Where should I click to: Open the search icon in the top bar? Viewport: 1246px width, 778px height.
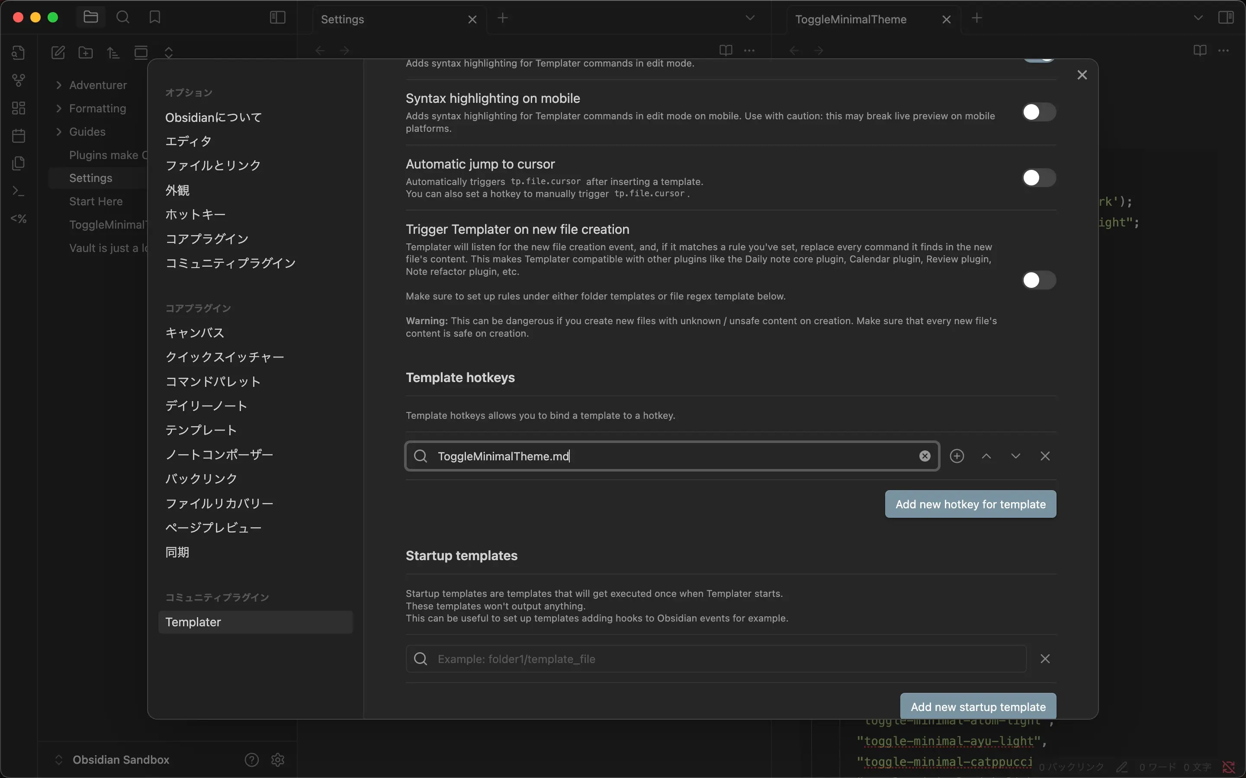pos(122,17)
